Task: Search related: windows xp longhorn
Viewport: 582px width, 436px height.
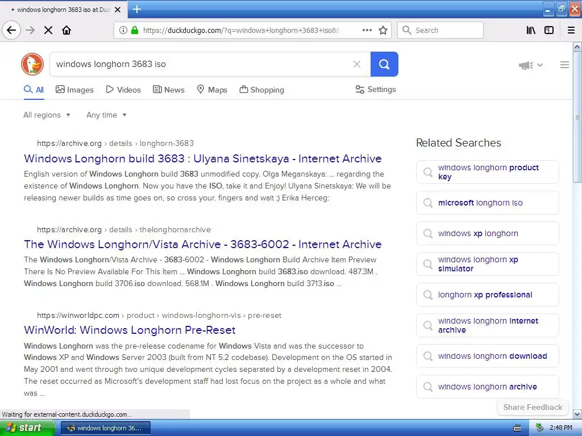Action: pos(487,233)
